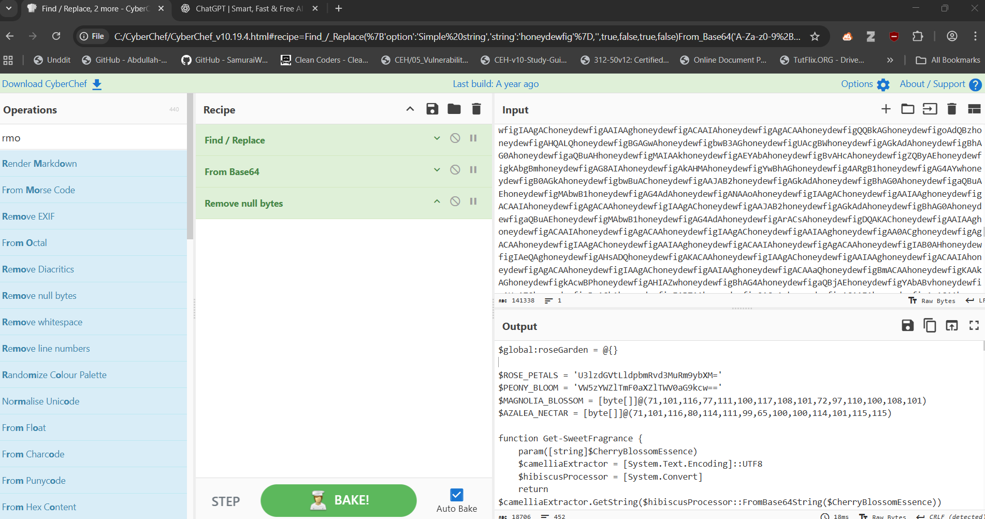The height and width of the screenshot is (519, 985).
Task: Save the current recipe
Action: [x=432, y=109]
